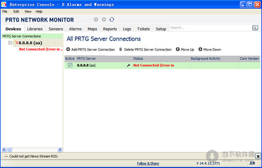This screenshot has height=168, width=262.
Task: Switch to the Libraries tab
Action: point(35,29)
